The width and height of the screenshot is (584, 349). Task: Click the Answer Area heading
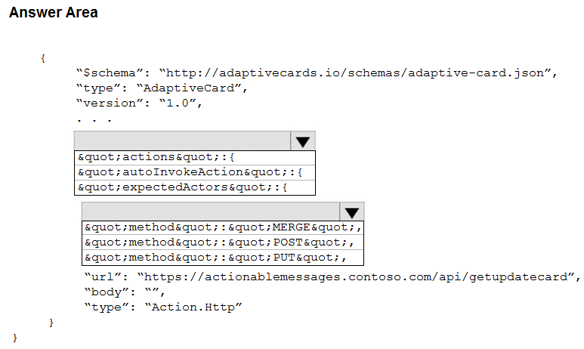54,12
